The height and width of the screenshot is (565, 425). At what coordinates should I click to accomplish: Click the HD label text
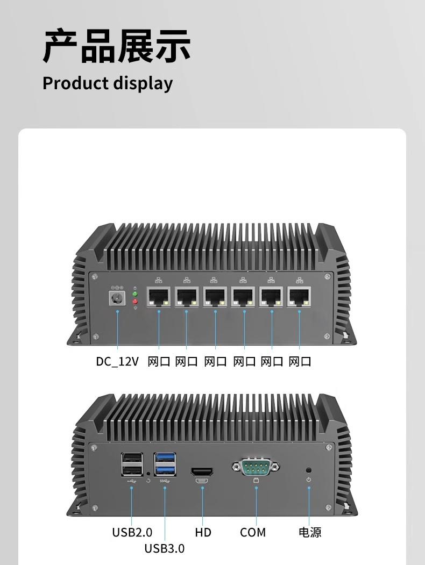tap(203, 532)
